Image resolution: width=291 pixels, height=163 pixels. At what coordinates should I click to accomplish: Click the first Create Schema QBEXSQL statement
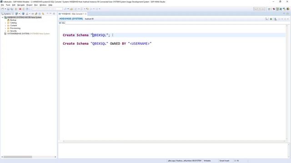point(86,35)
